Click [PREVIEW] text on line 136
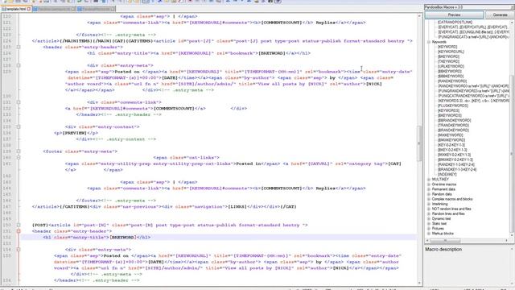Viewport: 515px width, 290px height. tap(75, 133)
